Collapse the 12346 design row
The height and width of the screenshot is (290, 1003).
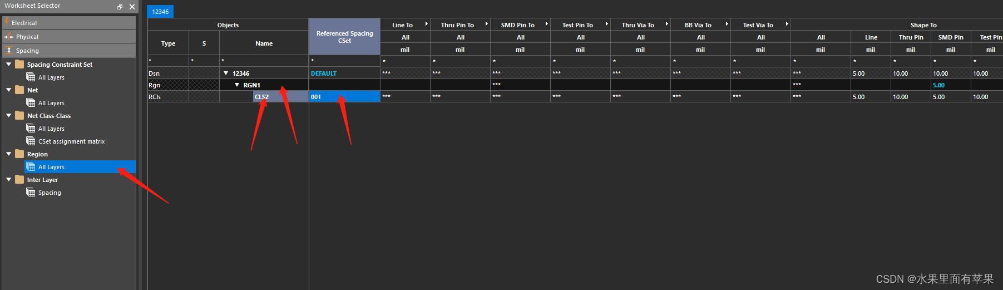(226, 73)
